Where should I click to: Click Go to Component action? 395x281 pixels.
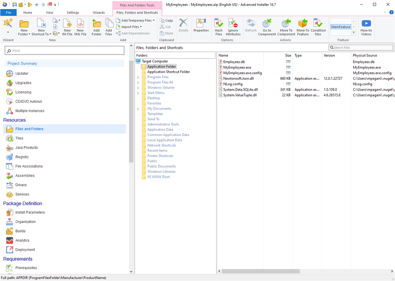point(267,27)
